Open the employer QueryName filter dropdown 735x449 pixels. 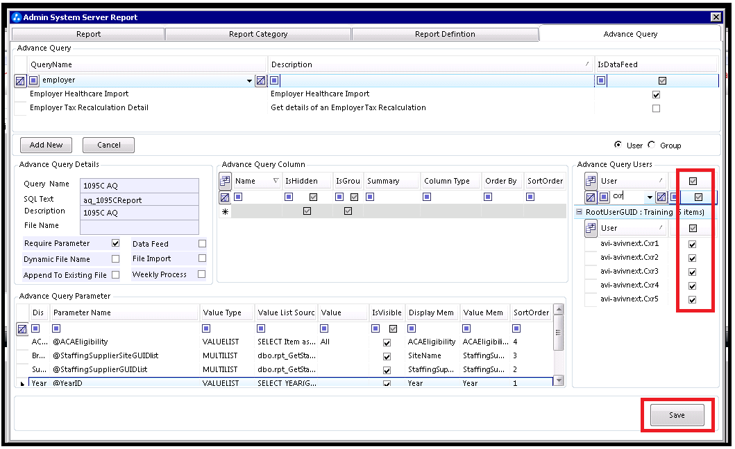(249, 81)
